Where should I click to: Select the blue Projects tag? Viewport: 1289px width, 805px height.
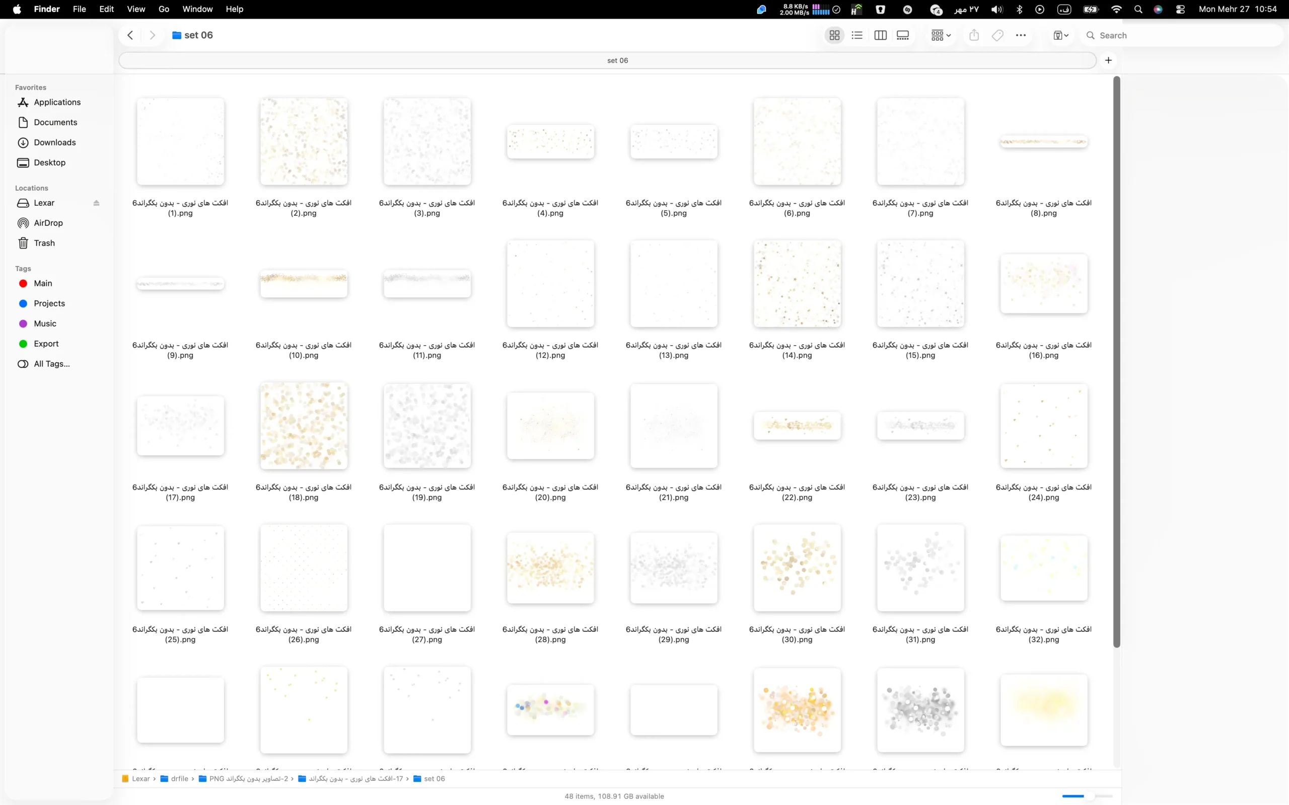click(x=49, y=303)
